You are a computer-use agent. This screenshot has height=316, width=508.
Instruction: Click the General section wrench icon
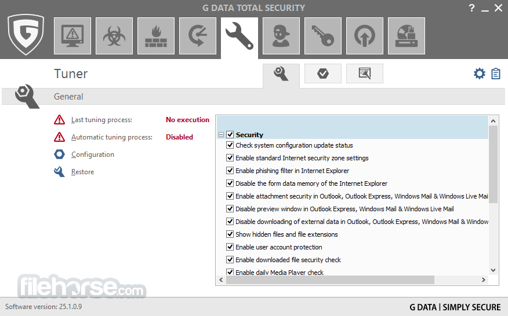pyautogui.click(x=27, y=96)
